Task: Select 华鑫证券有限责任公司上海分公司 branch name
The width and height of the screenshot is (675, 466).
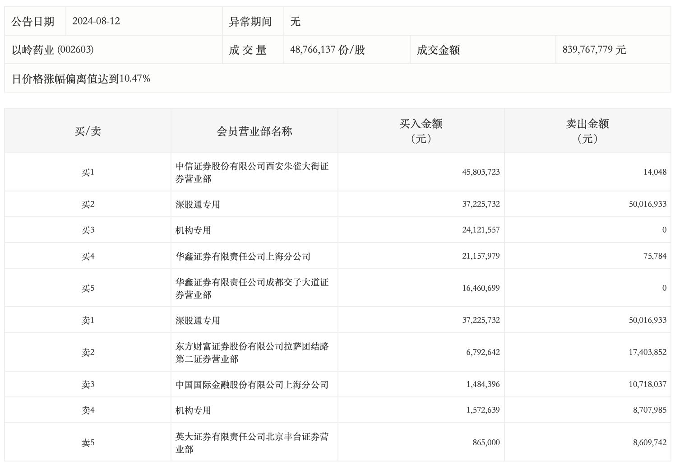Action: pos(243,256)
